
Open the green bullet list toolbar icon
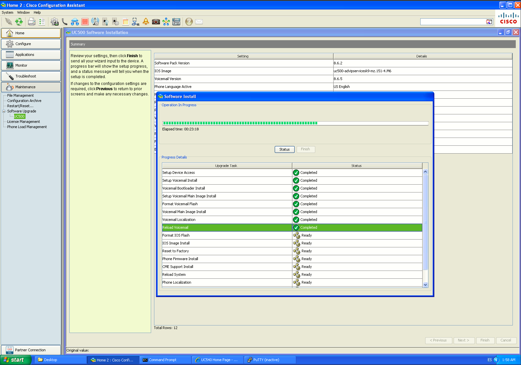42,22
